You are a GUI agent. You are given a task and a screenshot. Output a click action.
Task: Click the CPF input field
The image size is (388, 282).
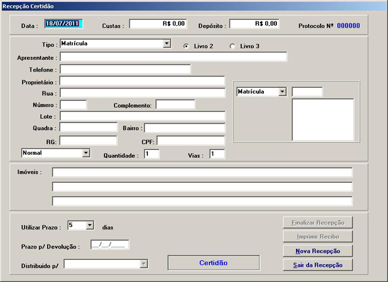pos(191,140)
